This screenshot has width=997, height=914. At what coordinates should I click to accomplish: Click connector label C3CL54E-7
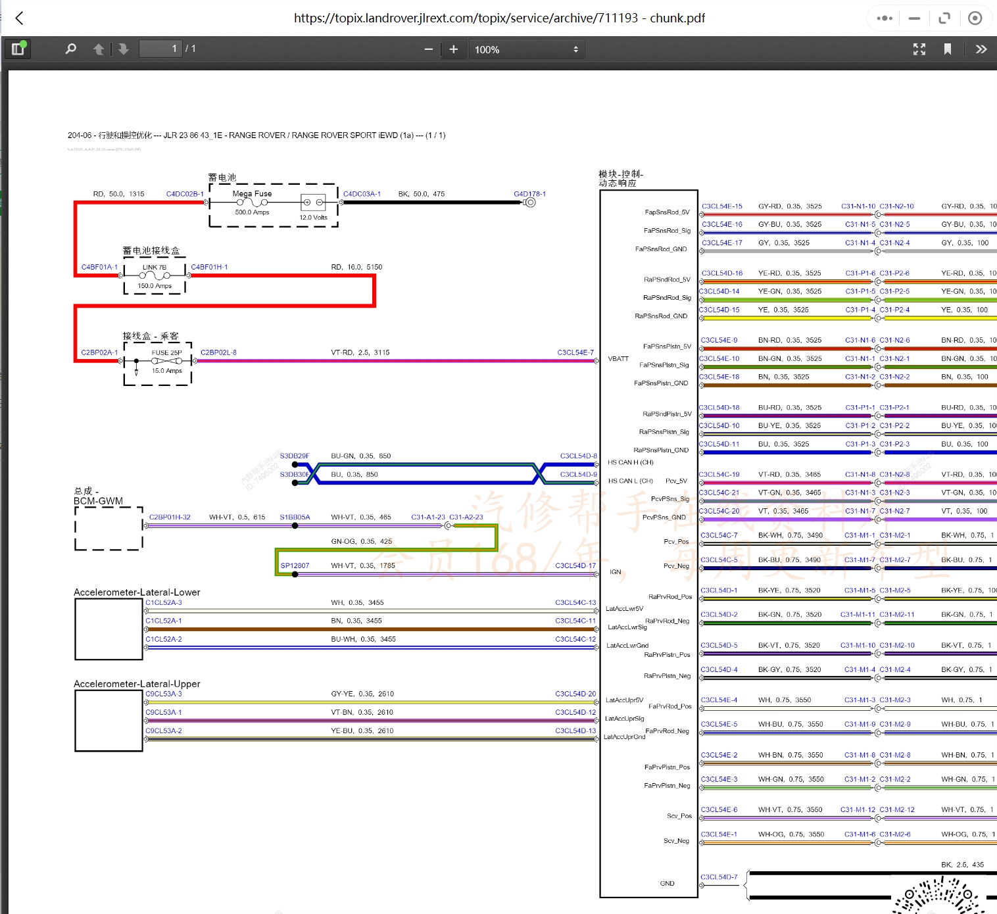(x=575, y=352)
